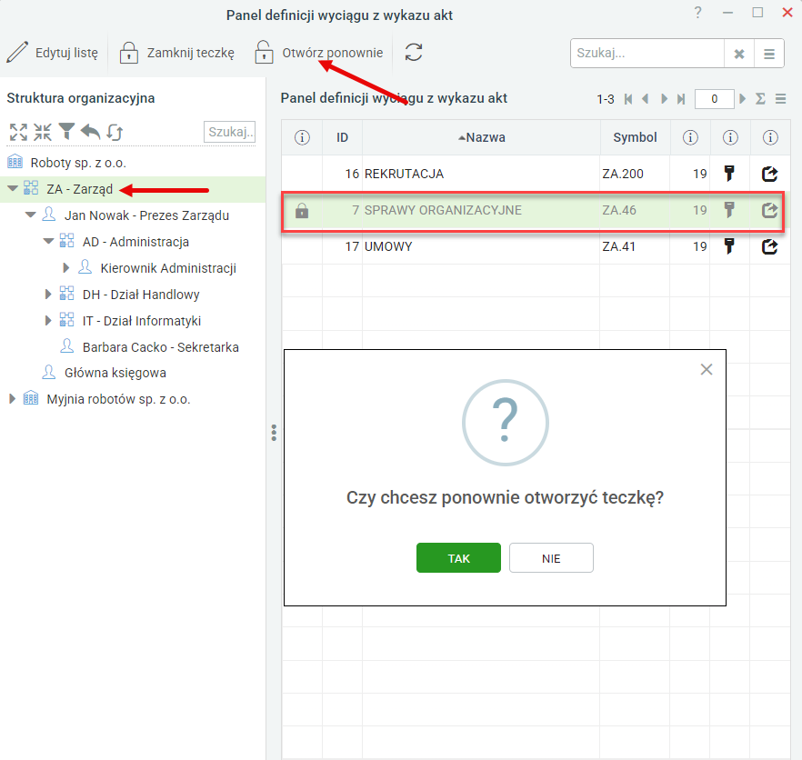
Task: Clear the top search field with the X
Action: [739, 54]
